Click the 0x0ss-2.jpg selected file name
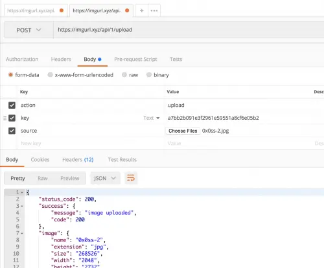The image size is (324, 268). coord(215,131)
